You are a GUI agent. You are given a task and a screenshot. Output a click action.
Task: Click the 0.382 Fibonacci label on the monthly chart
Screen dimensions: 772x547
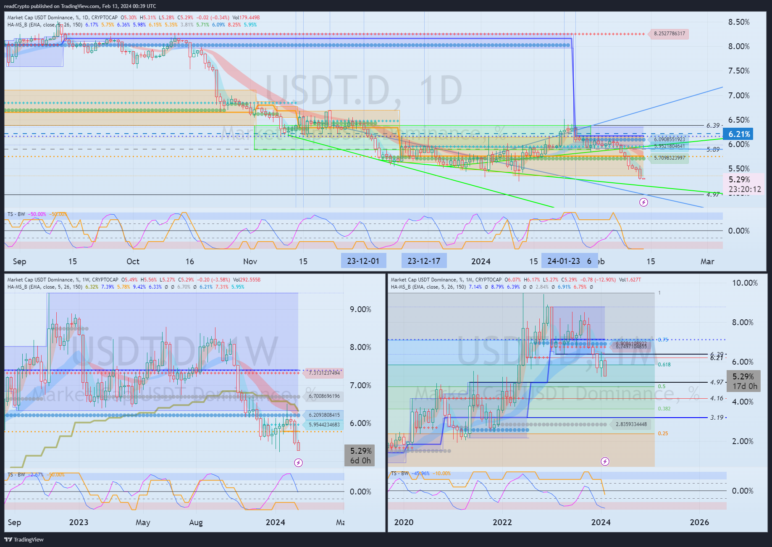point(664,409)
